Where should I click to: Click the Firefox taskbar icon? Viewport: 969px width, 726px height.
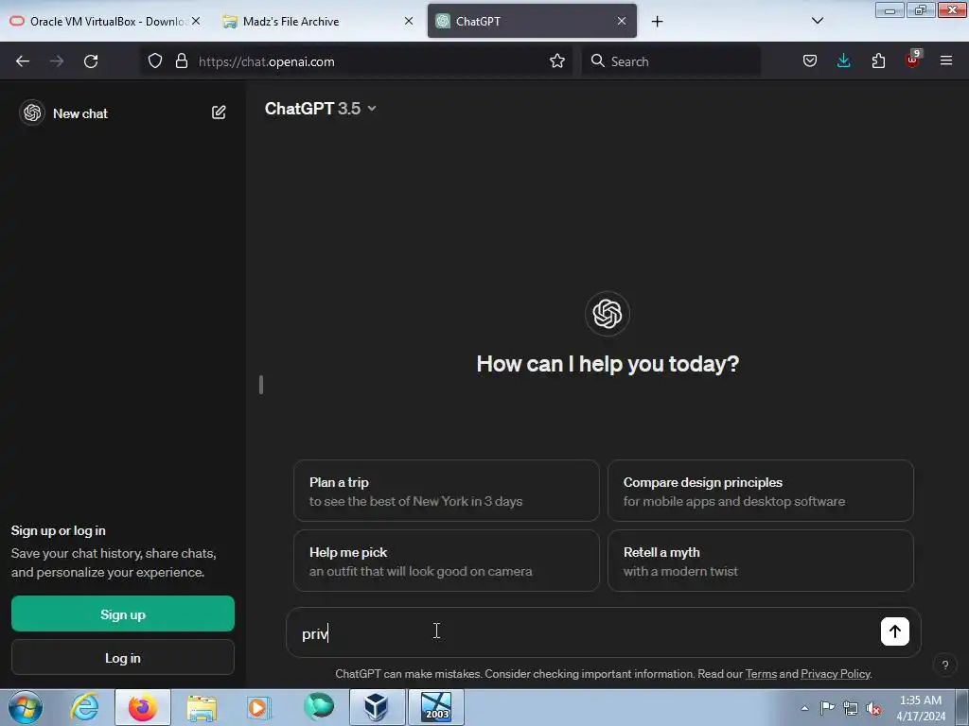(143, 707)
